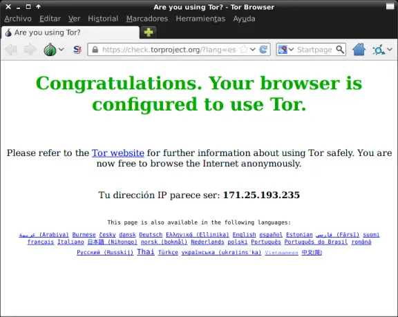Click the padlock site identity icon
Screen dimensions: 398x317
click(x=95, y=49)
